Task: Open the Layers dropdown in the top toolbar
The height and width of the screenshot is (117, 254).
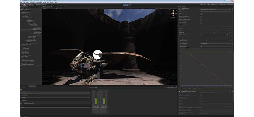Action: pos(222,5)
